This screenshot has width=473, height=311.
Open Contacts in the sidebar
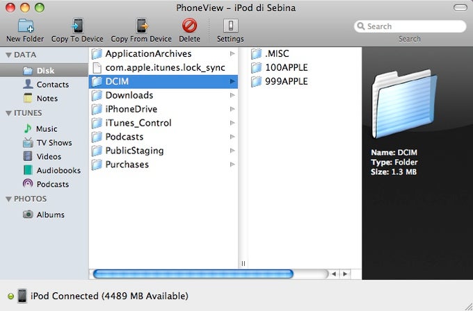click(x=44, y=84)
